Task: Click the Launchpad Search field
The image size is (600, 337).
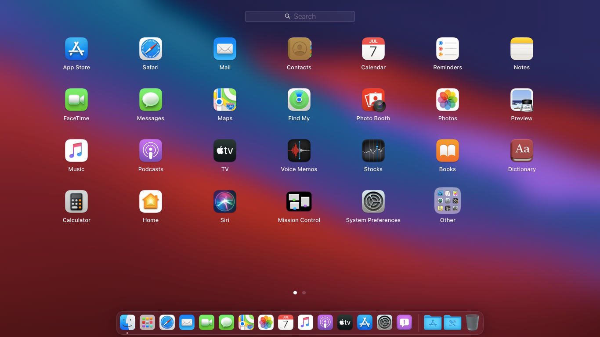Action: click(300, 16)
